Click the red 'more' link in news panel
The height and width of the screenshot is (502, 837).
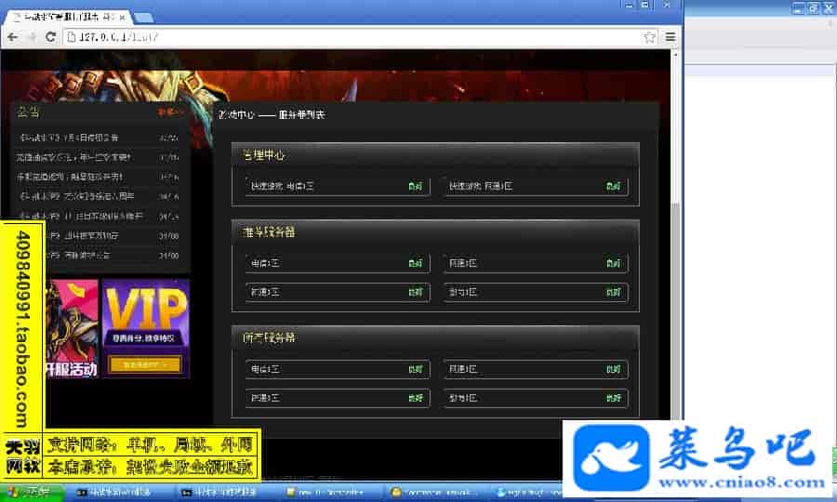click(x=170, y=112)
